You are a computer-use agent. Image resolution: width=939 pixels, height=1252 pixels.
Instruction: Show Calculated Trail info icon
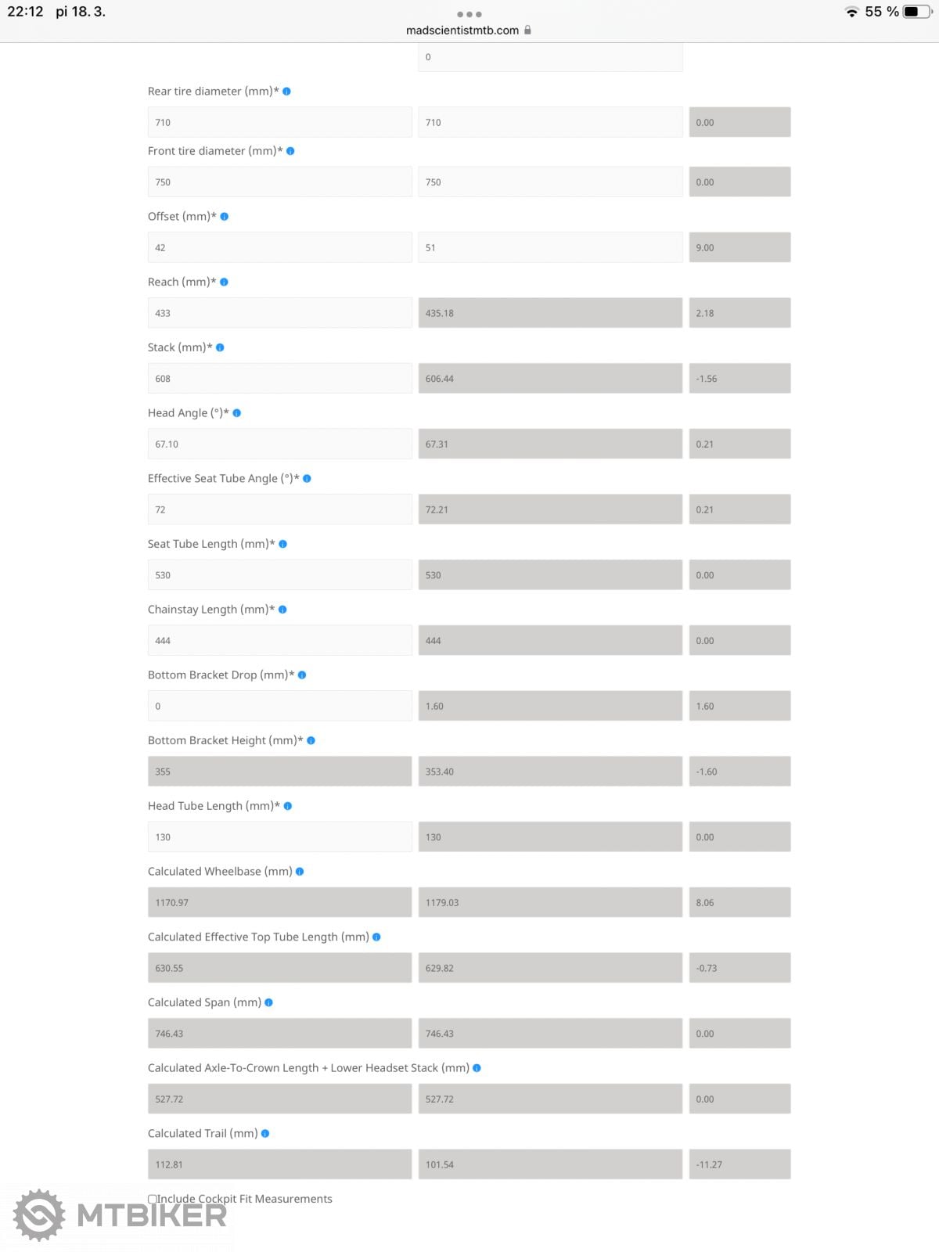tap(265, 1134)
